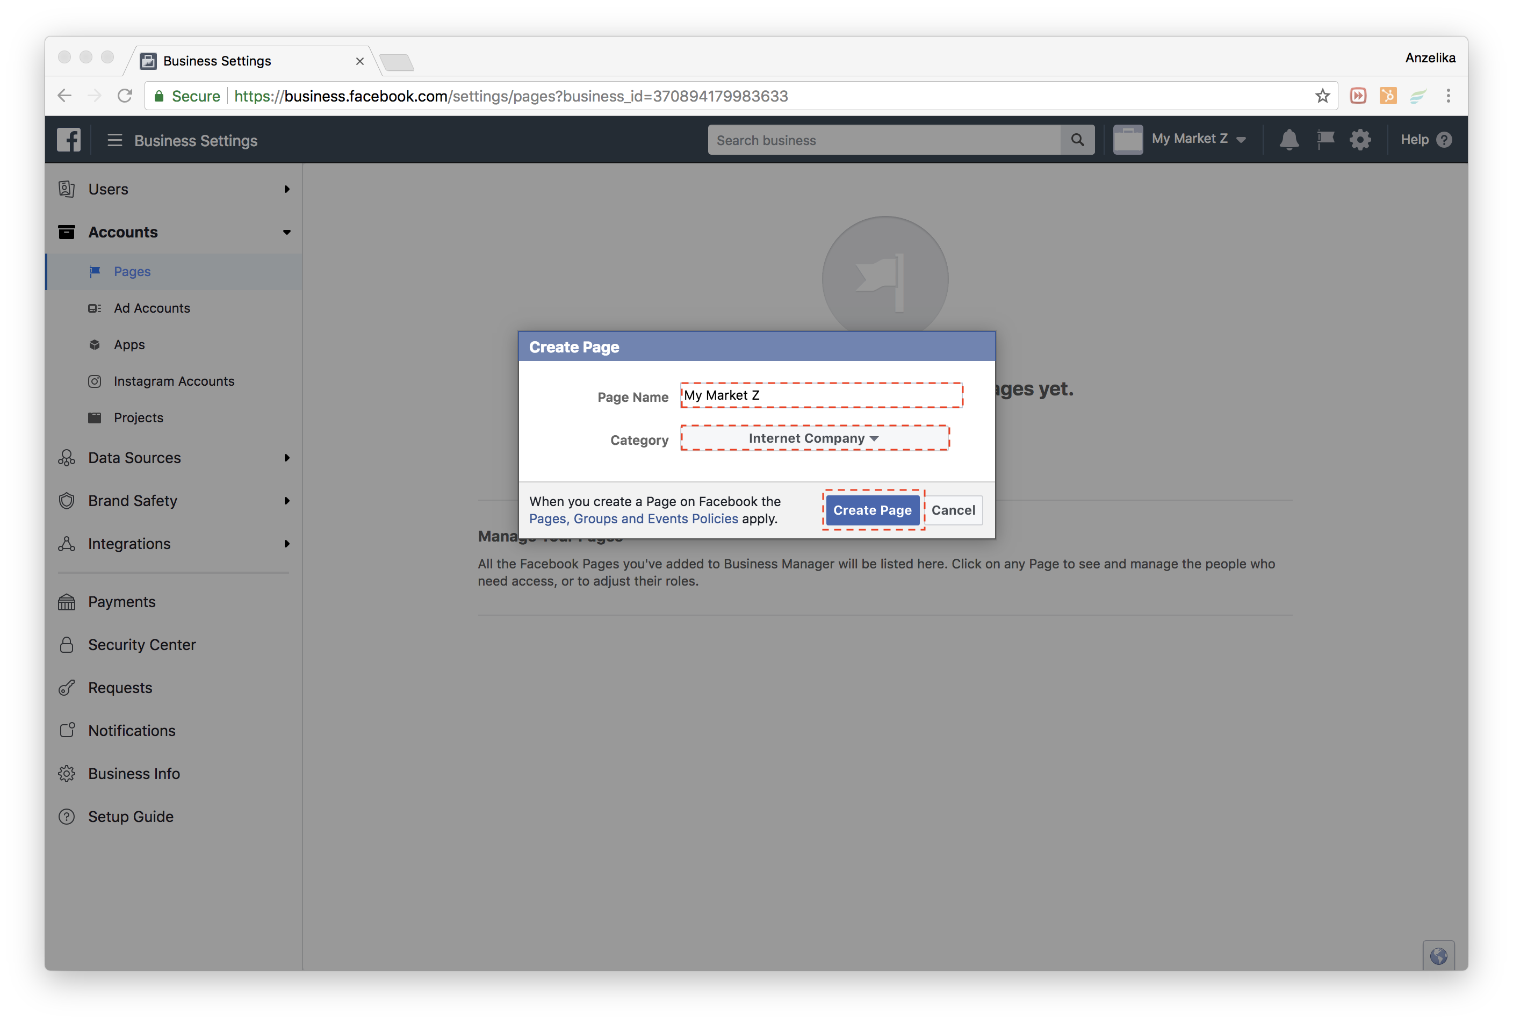This screenshot has width=1513, height=1024.
Task: Reload the page with refresh icon
Action: (x=125, y=96)
